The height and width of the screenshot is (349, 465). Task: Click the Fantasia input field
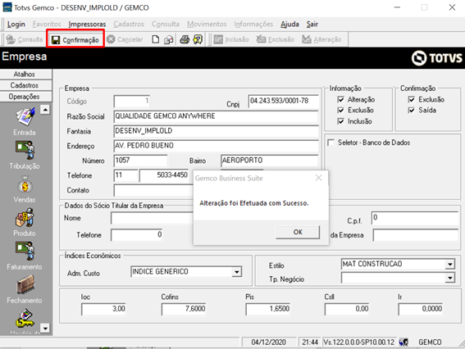[216, 131]
